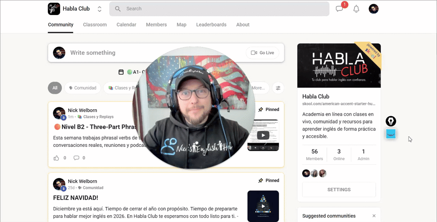Click the Go Live button
437x222 pixels.
pos(262,53)
